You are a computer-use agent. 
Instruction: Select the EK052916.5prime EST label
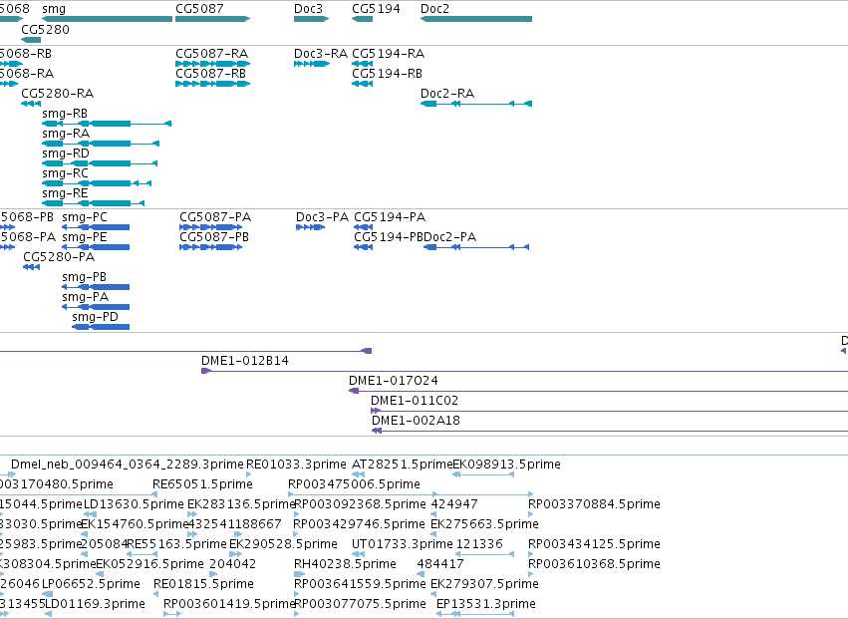pos(149,564)
